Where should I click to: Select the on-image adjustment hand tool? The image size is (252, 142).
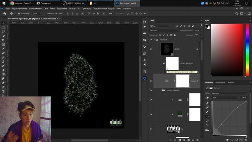[x=207, y=98]
